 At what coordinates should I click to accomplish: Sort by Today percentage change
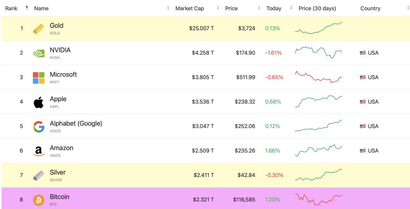point(274,8)
